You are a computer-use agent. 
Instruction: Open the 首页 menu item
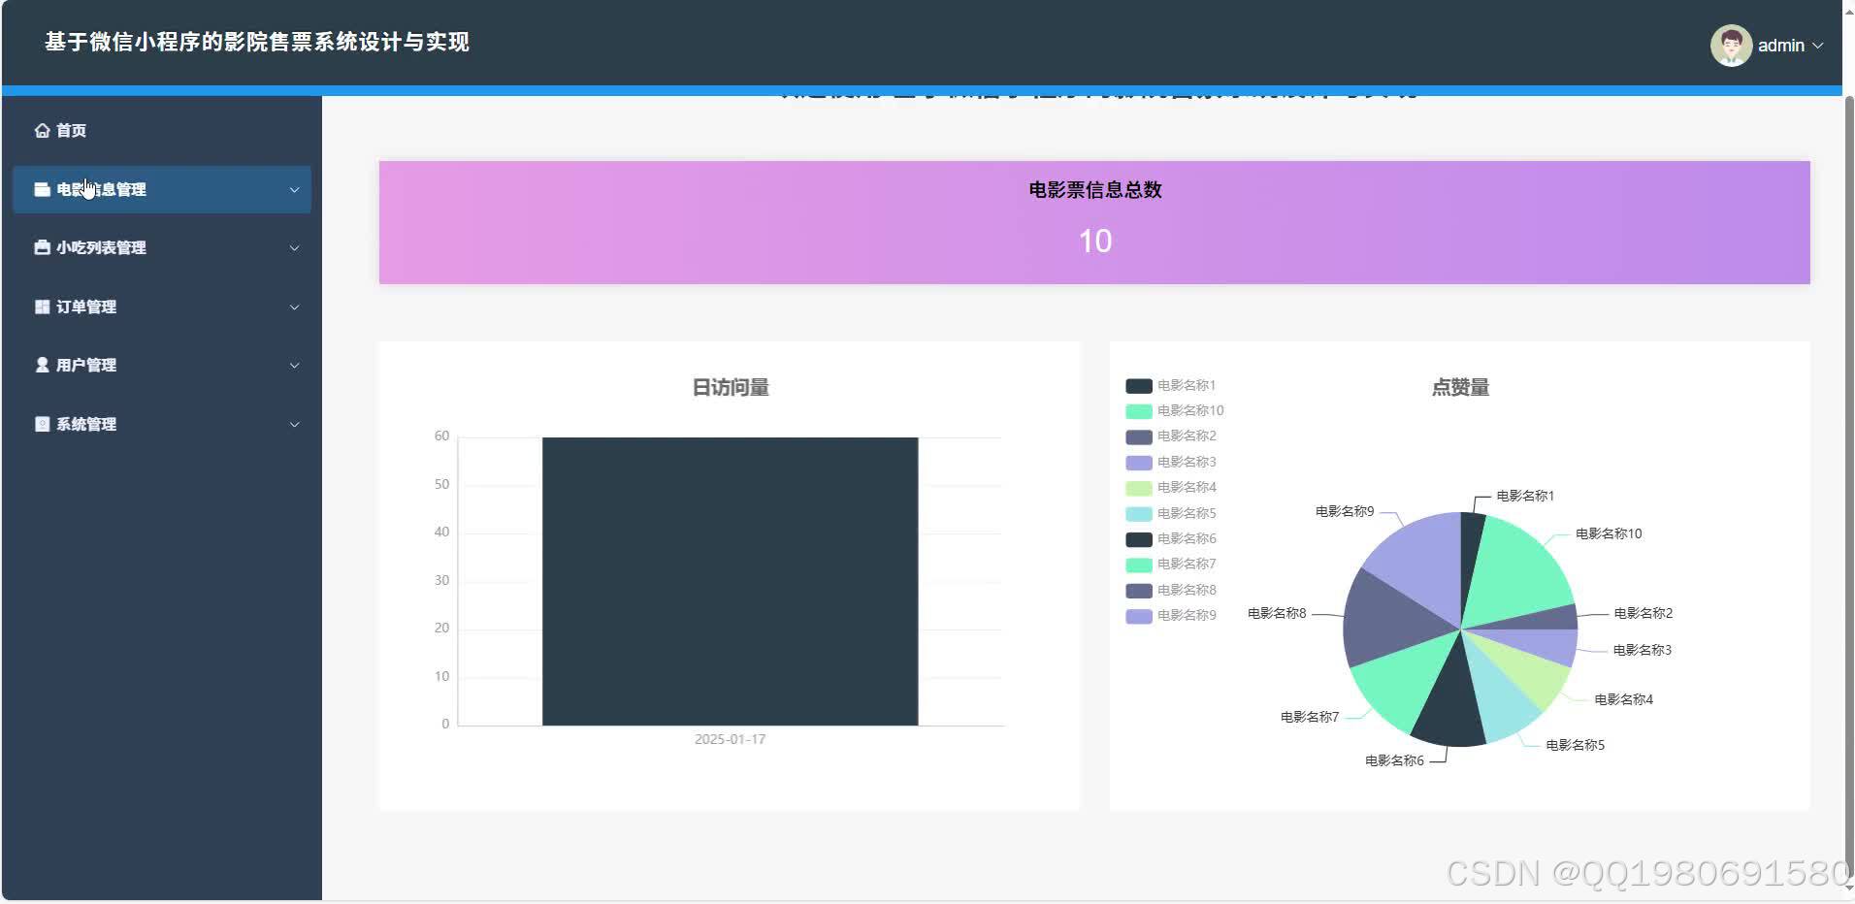[x=68, y=129]
